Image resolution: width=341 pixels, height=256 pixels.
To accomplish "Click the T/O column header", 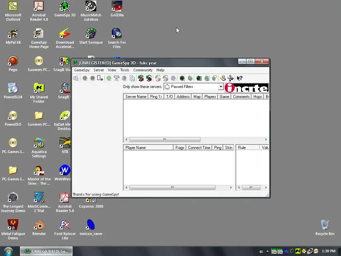I will point(170,96).
